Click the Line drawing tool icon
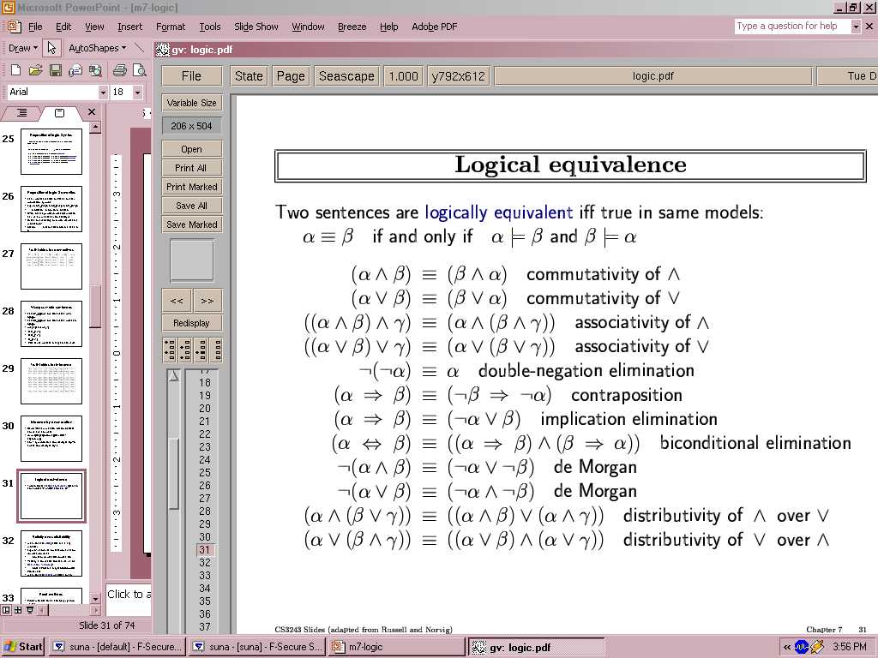Screen dimensions: 878x658 140,48
